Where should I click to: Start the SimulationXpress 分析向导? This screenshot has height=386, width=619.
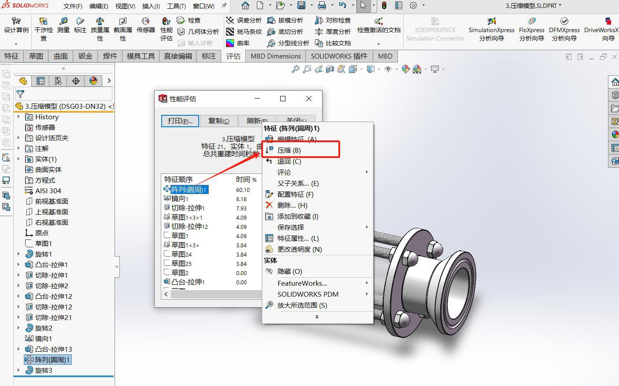tap(491, 29)
